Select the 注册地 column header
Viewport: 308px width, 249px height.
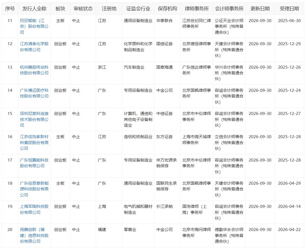tap(109, 9)
